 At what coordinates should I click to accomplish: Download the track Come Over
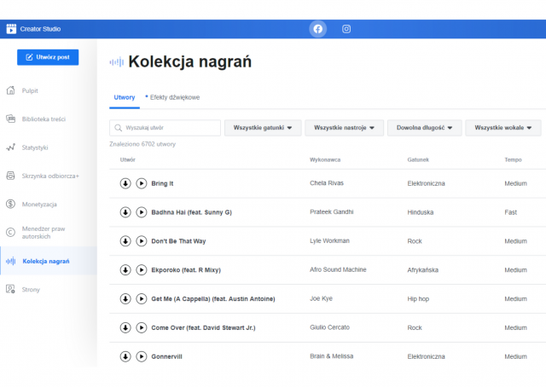click(x=125, y=328)
